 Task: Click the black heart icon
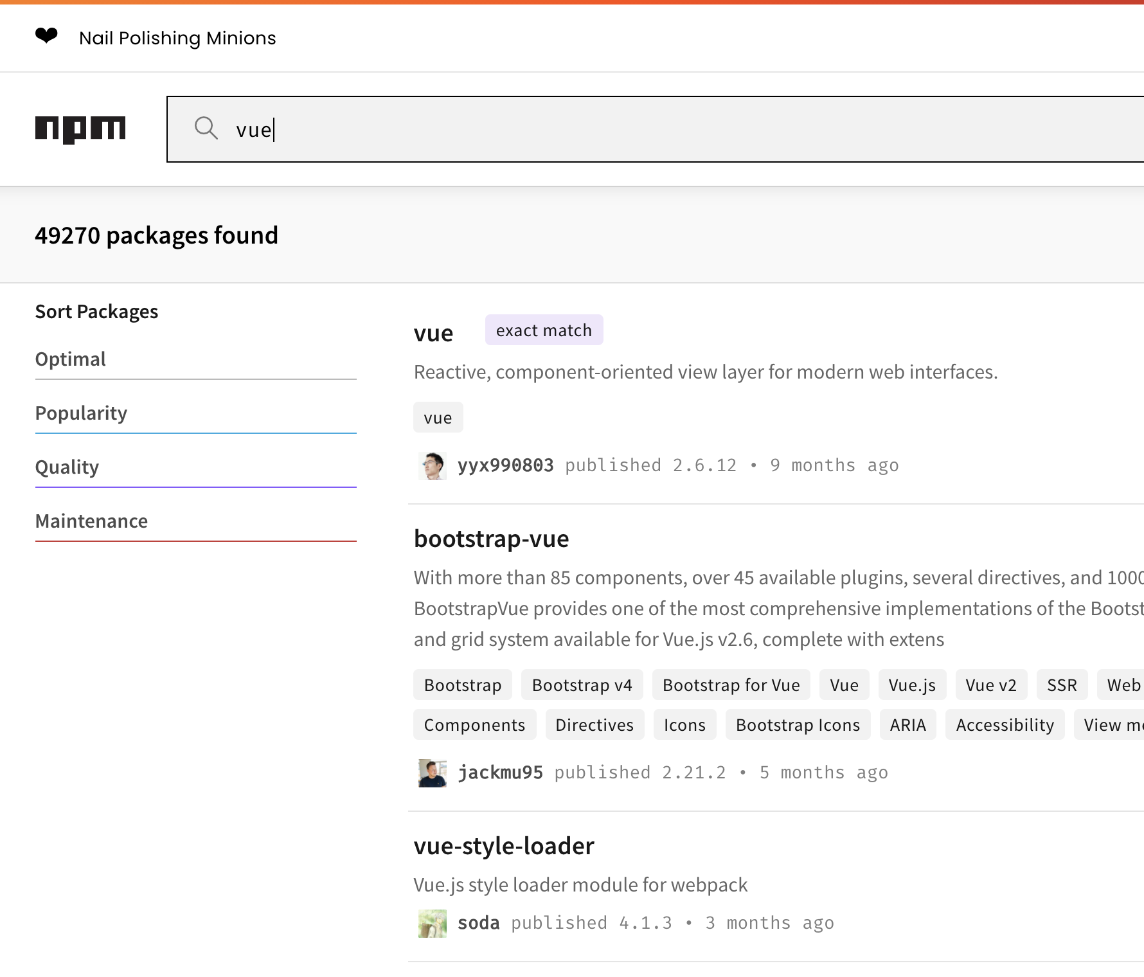(x=46, y=36)
